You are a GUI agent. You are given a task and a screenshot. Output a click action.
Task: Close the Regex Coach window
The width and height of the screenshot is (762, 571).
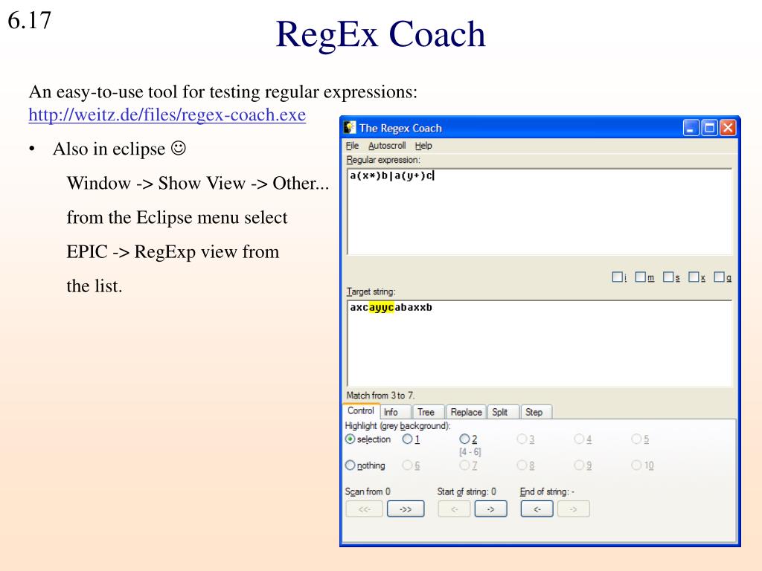click(728, 128)
